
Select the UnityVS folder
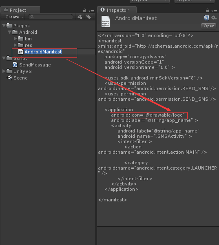[22, 71]
